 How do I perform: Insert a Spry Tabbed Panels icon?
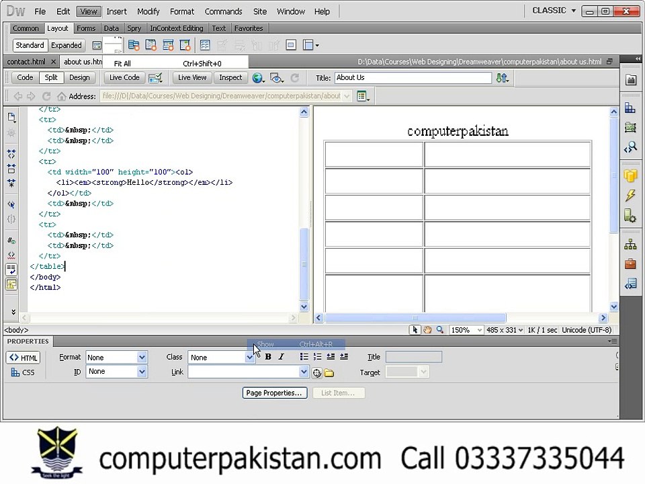pos(151,45)
